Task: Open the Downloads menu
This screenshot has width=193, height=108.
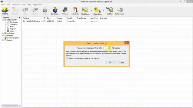Action: point(16,5)
